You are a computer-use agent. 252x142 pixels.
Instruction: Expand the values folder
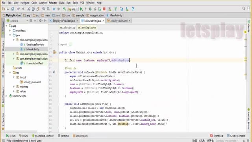click(x=14, y=92)
